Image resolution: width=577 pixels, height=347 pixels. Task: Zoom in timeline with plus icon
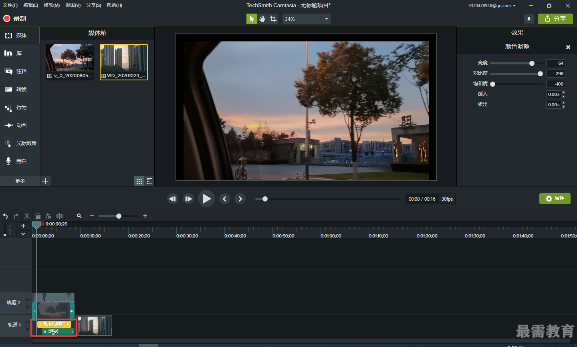pyautogui.click(x=145, y=216)
